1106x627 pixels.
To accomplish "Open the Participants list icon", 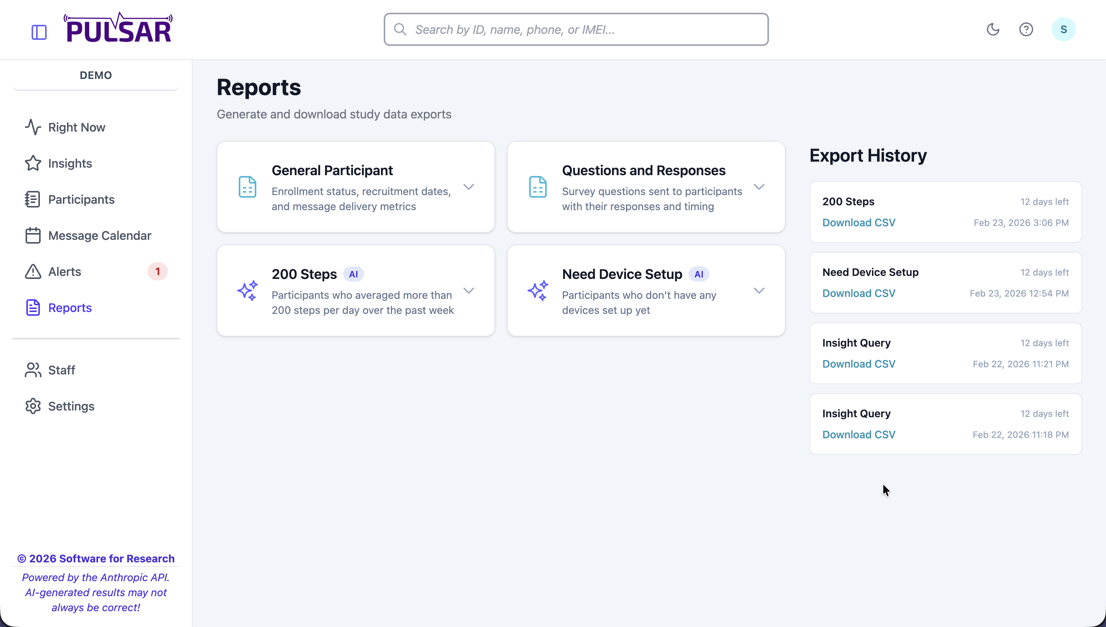I will click(x=32, y=199).
